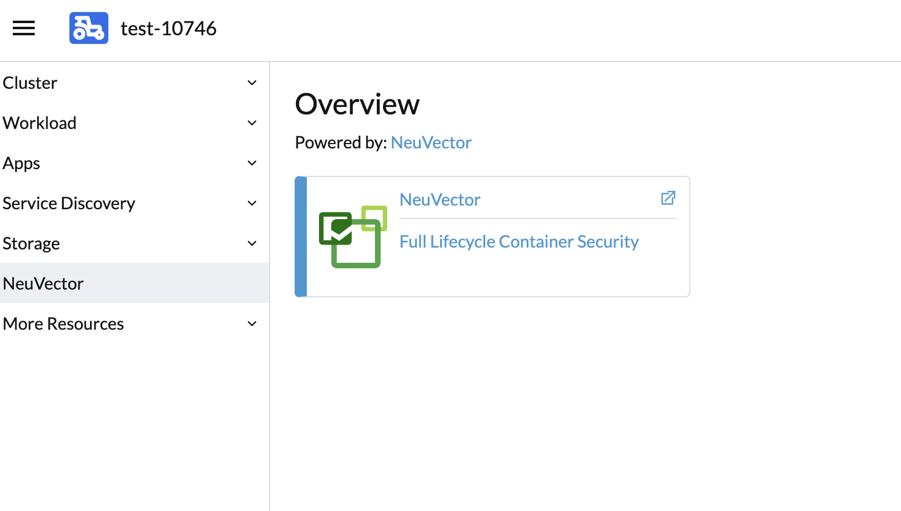Click the Full Lifecycle Container Security link

pyautogui.click(x=519, y=242)
